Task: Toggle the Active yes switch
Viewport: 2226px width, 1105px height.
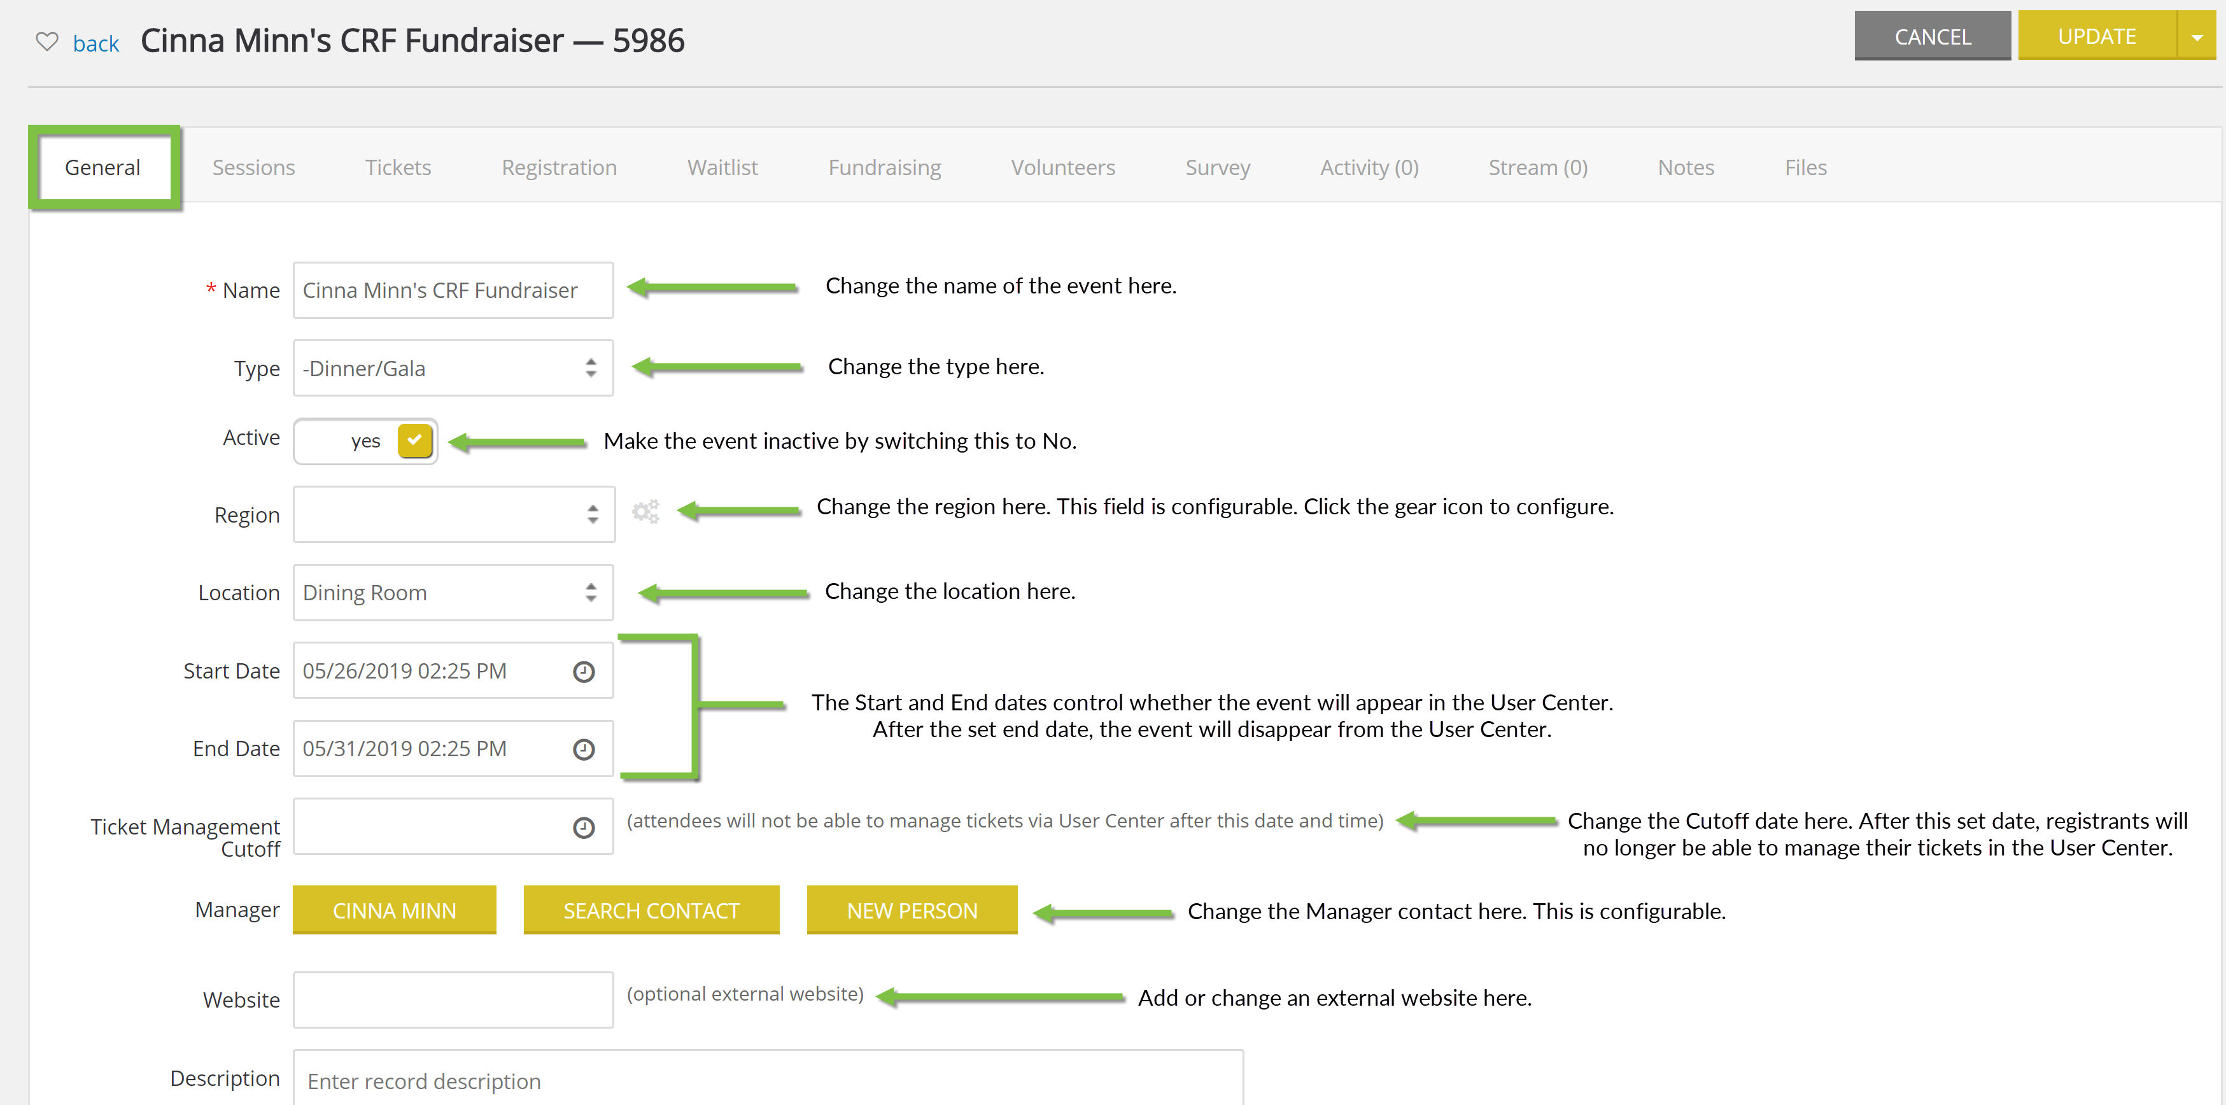Action: tap(365, 440)
